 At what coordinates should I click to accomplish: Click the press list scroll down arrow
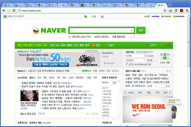(119, 115)
